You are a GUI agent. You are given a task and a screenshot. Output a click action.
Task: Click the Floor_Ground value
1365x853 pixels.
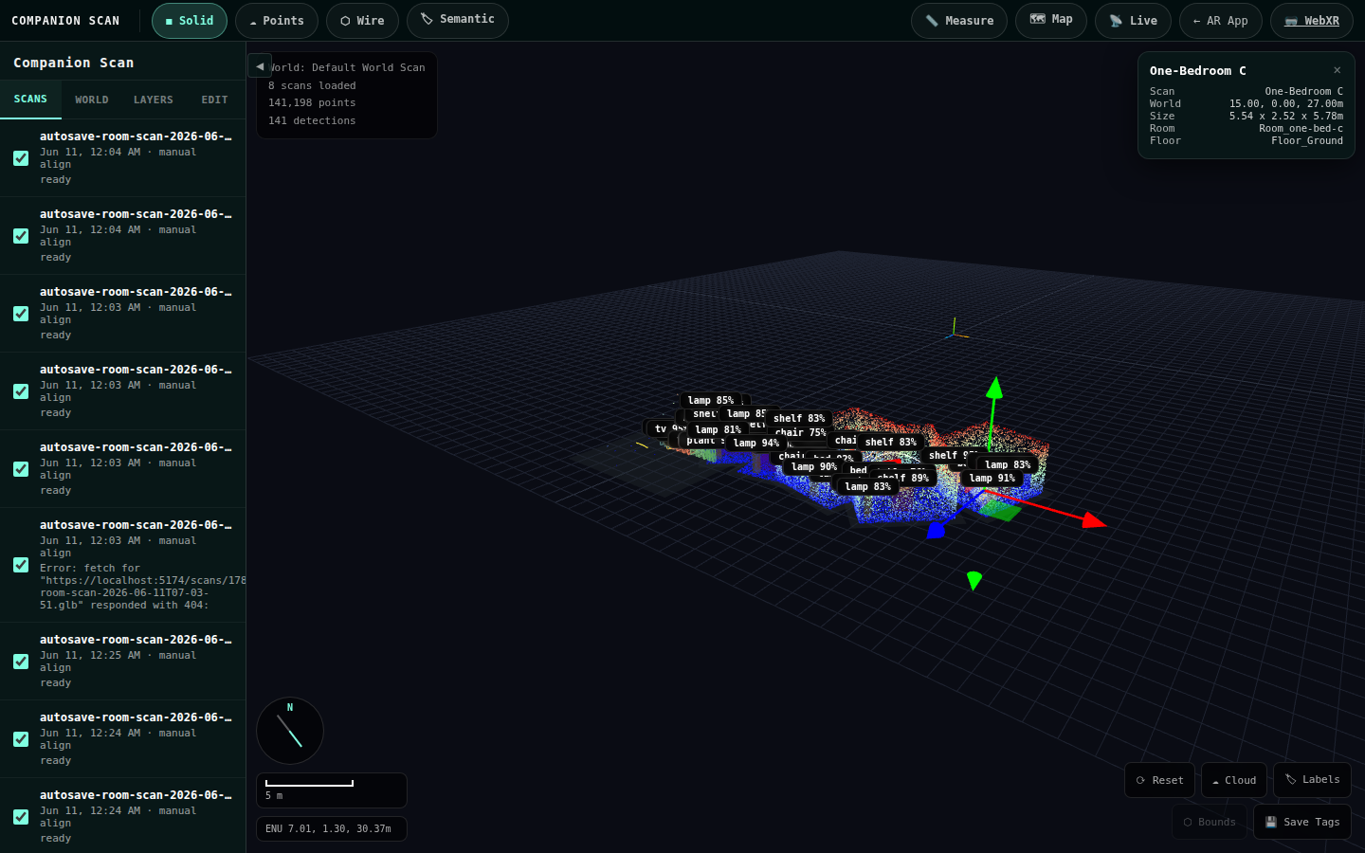(1307, 140)
